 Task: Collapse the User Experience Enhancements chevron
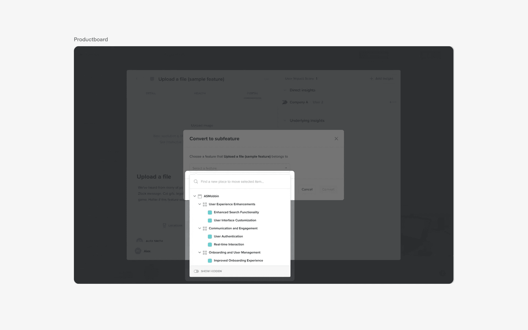[200, 204]
